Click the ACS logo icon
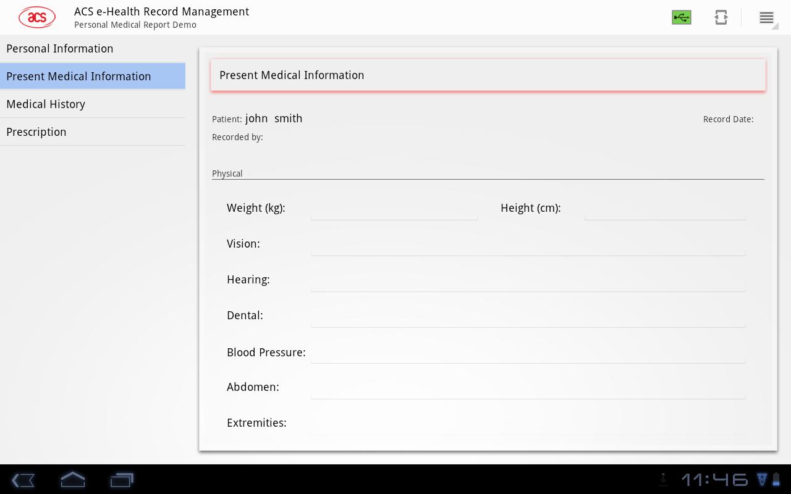791x494 pixels. coord(37,17)
